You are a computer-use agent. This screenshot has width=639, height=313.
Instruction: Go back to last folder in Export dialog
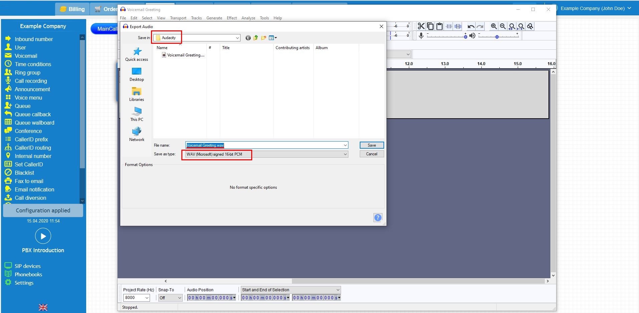pyautogui.click(x=248, y=38)
